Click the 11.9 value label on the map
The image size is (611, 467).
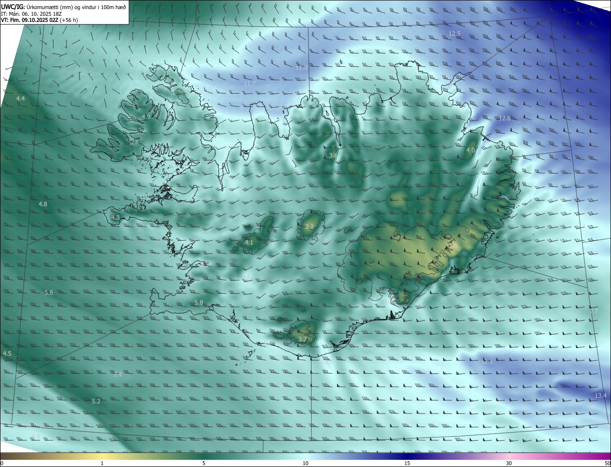(x=301, y=68)
